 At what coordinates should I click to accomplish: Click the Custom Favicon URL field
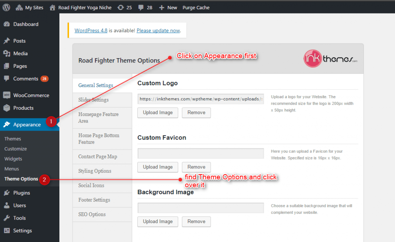point(201,153)
